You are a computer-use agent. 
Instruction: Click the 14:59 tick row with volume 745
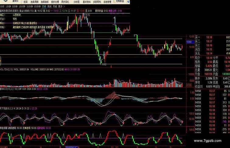[212, 122]
